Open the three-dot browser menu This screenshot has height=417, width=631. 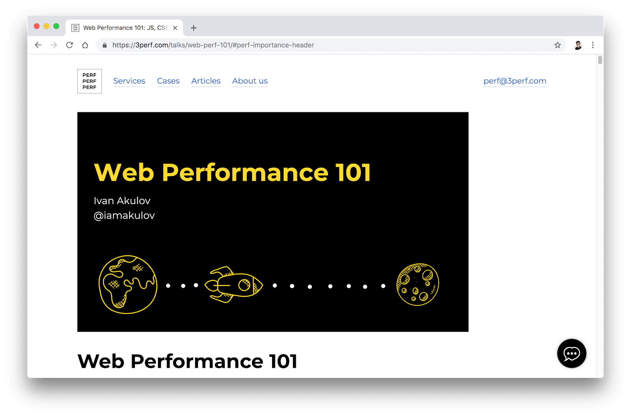point(593,45)
